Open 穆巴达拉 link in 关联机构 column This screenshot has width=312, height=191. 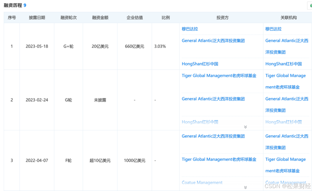pyautogui.click(x=273, y=29)
